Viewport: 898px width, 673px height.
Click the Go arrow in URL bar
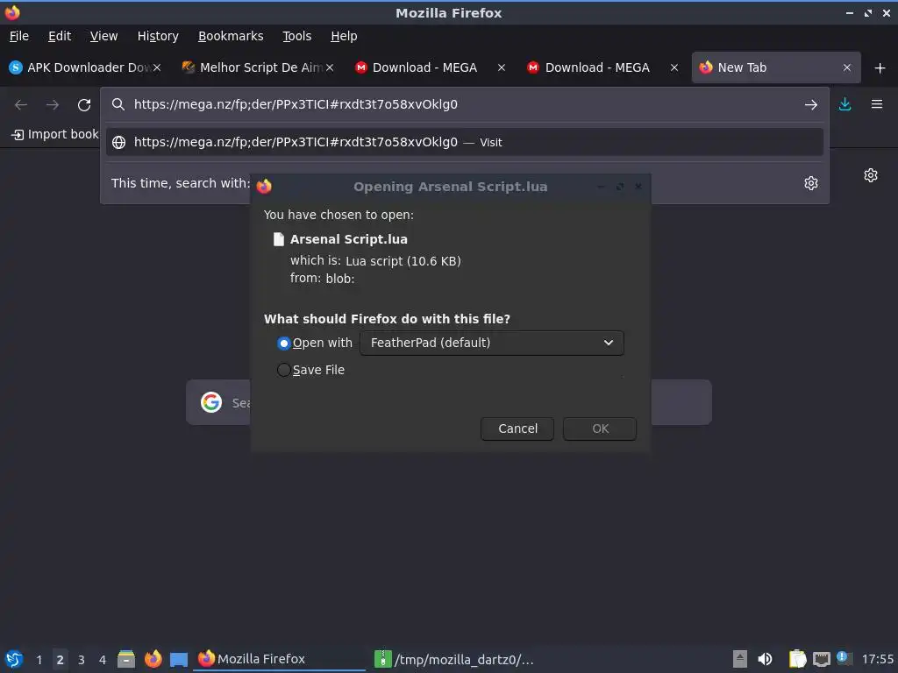coord(811,105)
